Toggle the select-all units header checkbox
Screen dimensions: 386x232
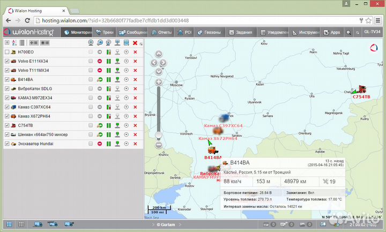coord(7,43)
